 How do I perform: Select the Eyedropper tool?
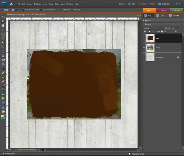(x=3, y=30)
